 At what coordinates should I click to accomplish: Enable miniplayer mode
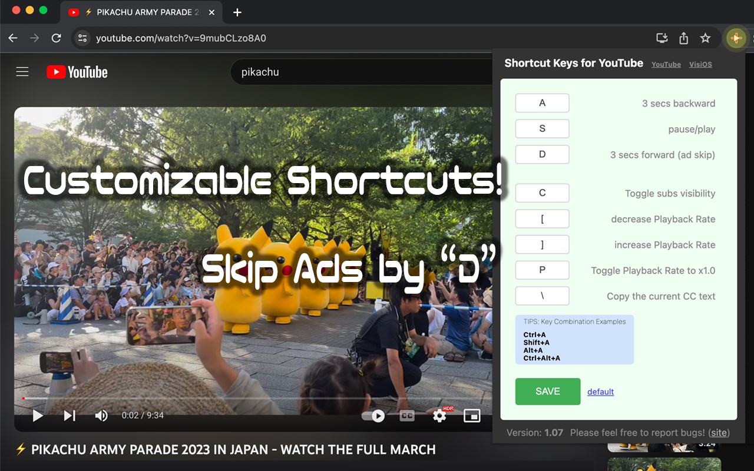click(x=472, y=416)
